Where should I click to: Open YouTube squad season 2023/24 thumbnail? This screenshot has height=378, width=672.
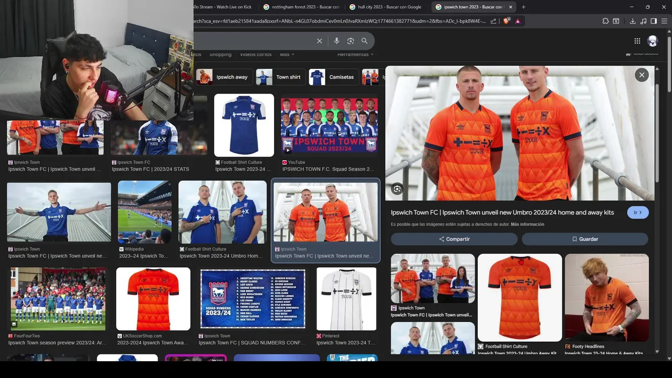pos(329,125)
